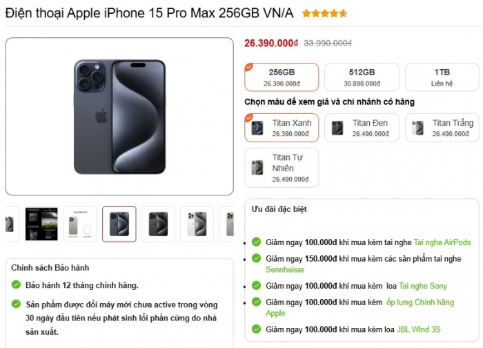
Task: Open the JBL Wind 3S link
Action: (418, 329)
